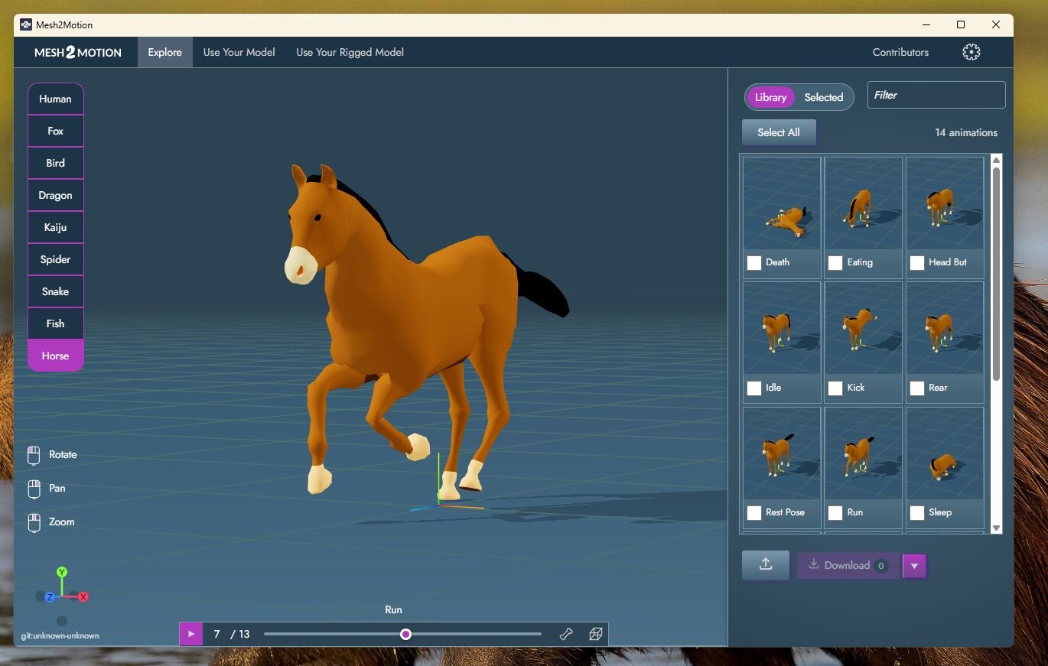Click the Rotate mouse hint icon
1048x666 pixels.
[x=34, y=455]
